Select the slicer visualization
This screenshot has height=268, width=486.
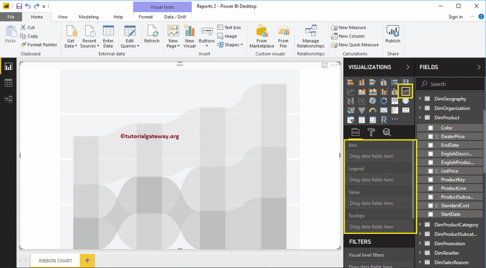point(351,120)
